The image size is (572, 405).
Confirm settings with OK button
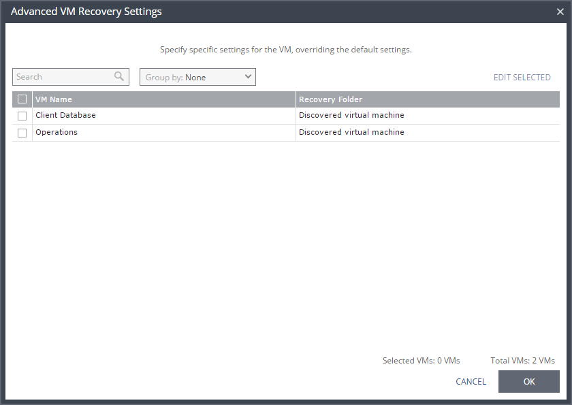point(529,382)
